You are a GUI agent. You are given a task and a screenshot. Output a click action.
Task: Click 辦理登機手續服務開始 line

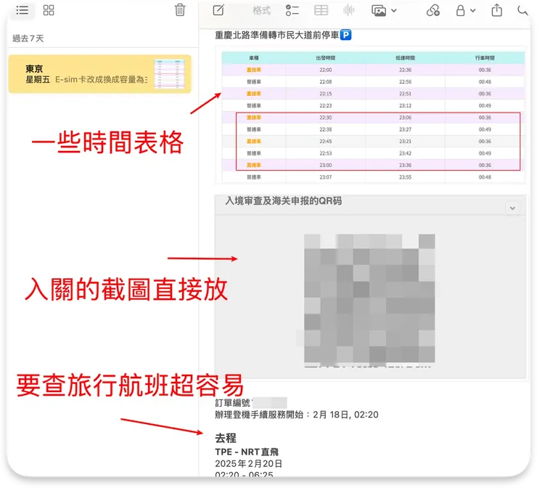pyautogui.click(x=297, y=415)
